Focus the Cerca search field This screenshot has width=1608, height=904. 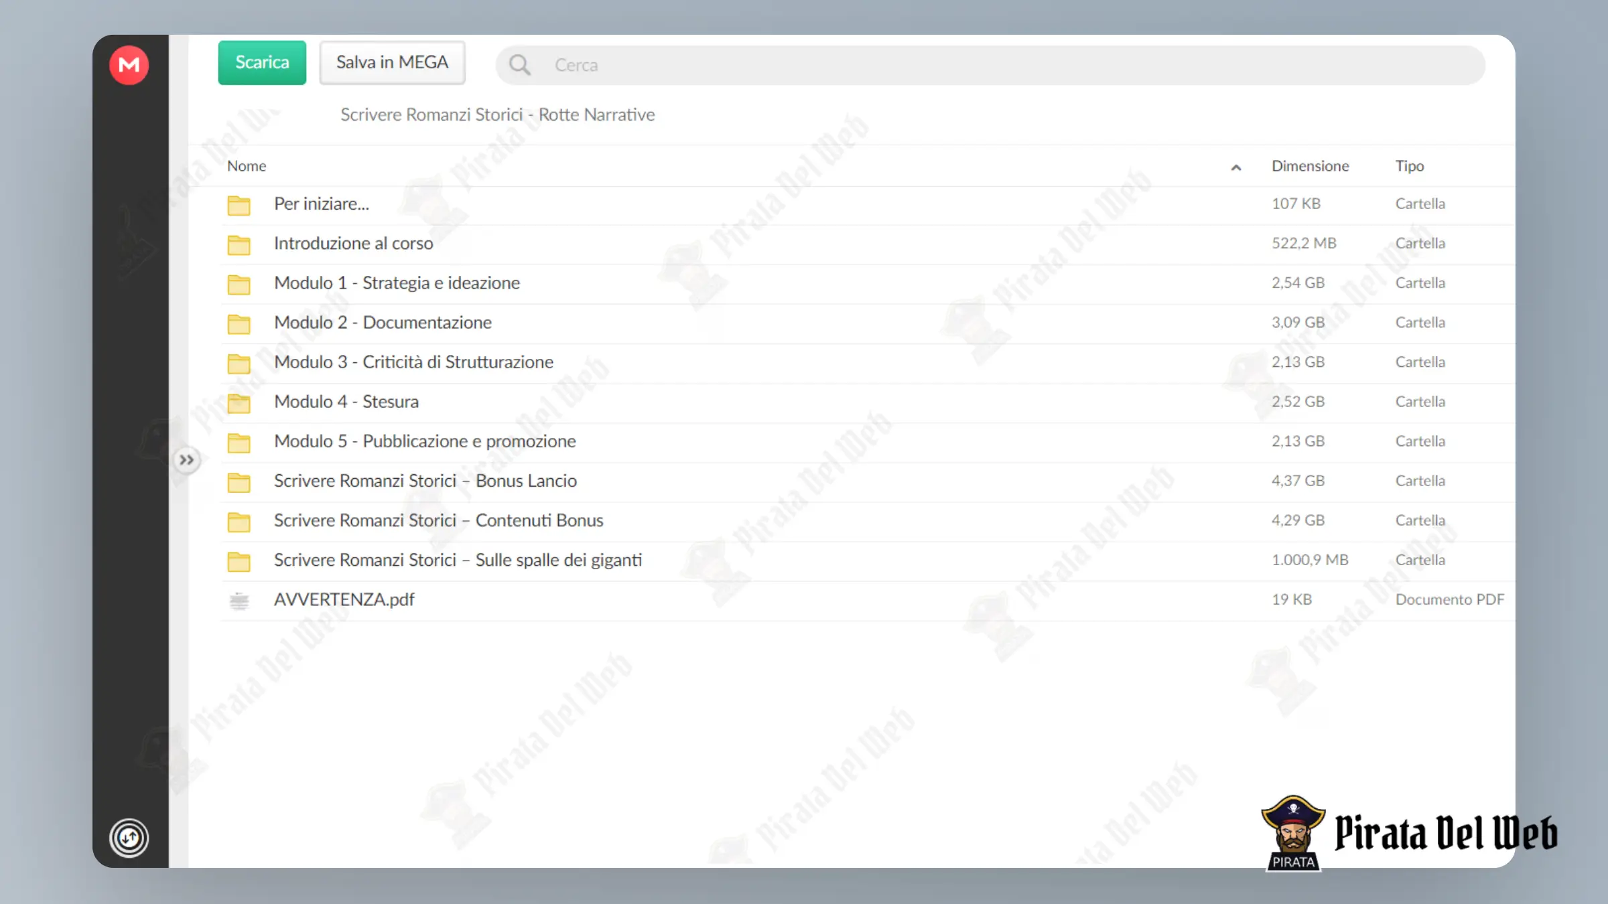pos(990,65)
